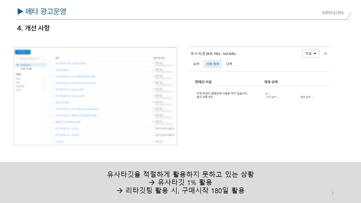The image size is (361, 203).
Task: Click the blue triangle bullet before 메타 광고운영
Action: 20,11
